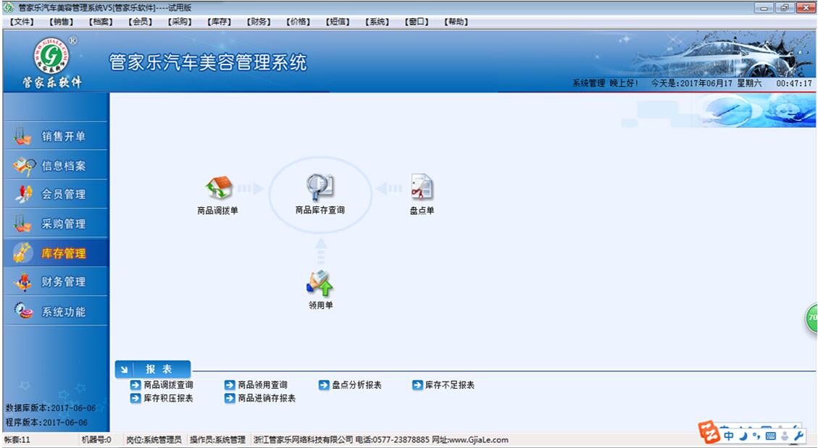Toggle Chinese punctuation mode in the tray
Screen dimensions: 818x448
tap(757, 437)
